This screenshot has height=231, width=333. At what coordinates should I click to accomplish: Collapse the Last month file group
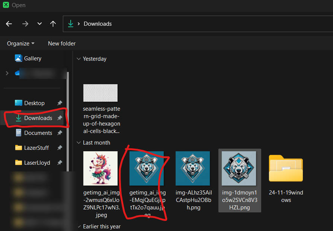[x=79, y=143]
